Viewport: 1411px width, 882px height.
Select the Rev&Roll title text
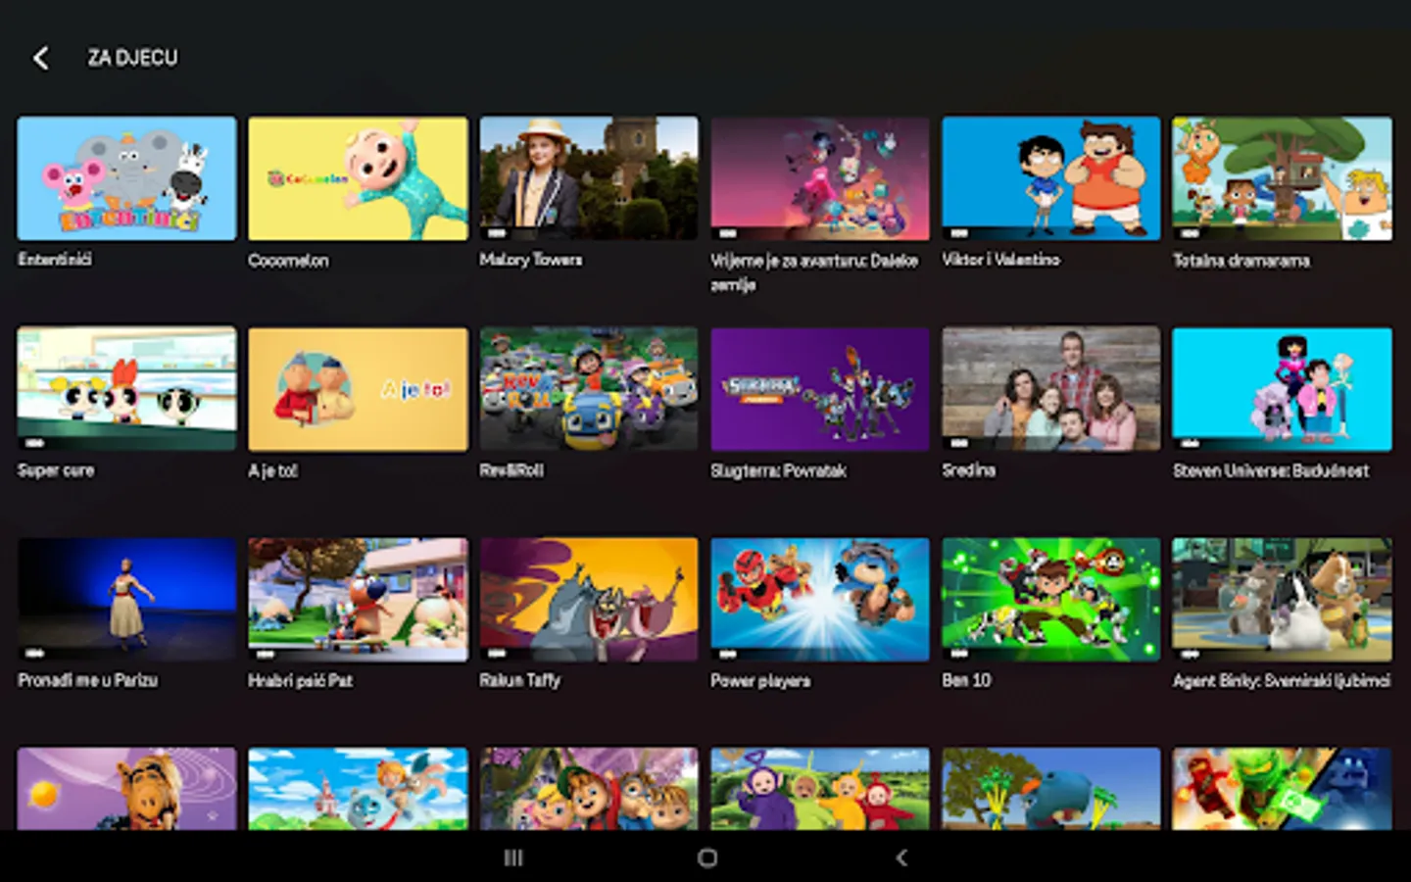coord(511,470)
